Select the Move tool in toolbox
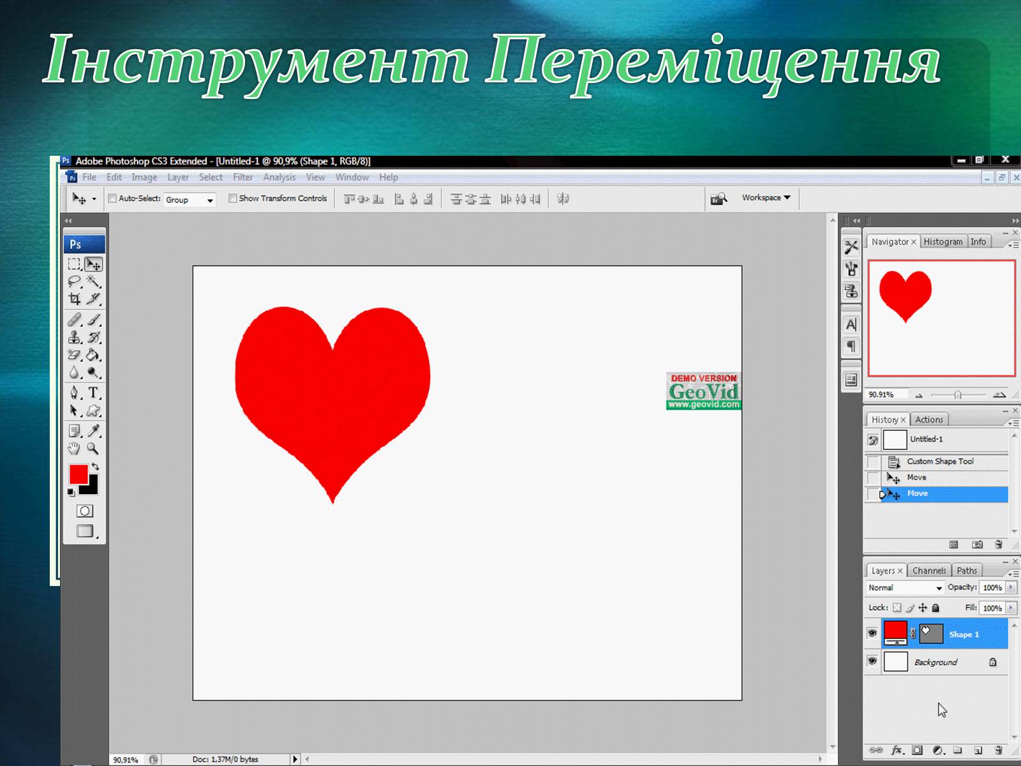 (93, 264)
